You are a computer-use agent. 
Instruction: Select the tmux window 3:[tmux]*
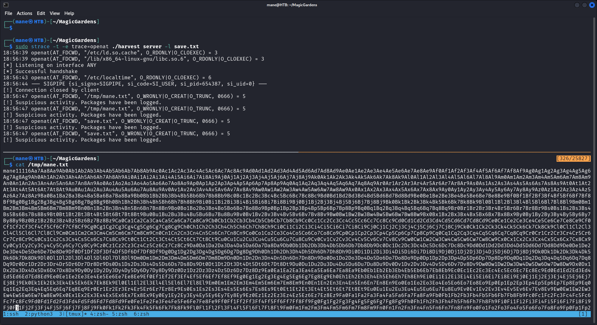point(73,314)
